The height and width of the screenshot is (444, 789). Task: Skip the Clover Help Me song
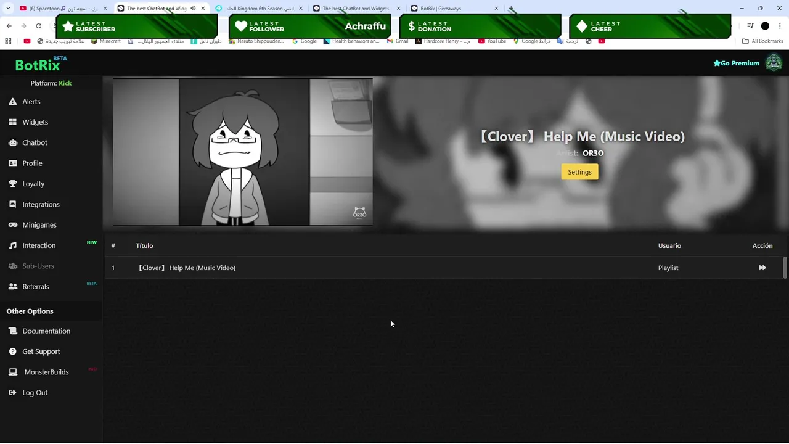tap(762, 268)
